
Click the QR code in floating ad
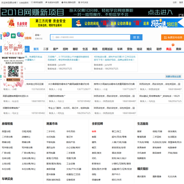coord(13,71)
